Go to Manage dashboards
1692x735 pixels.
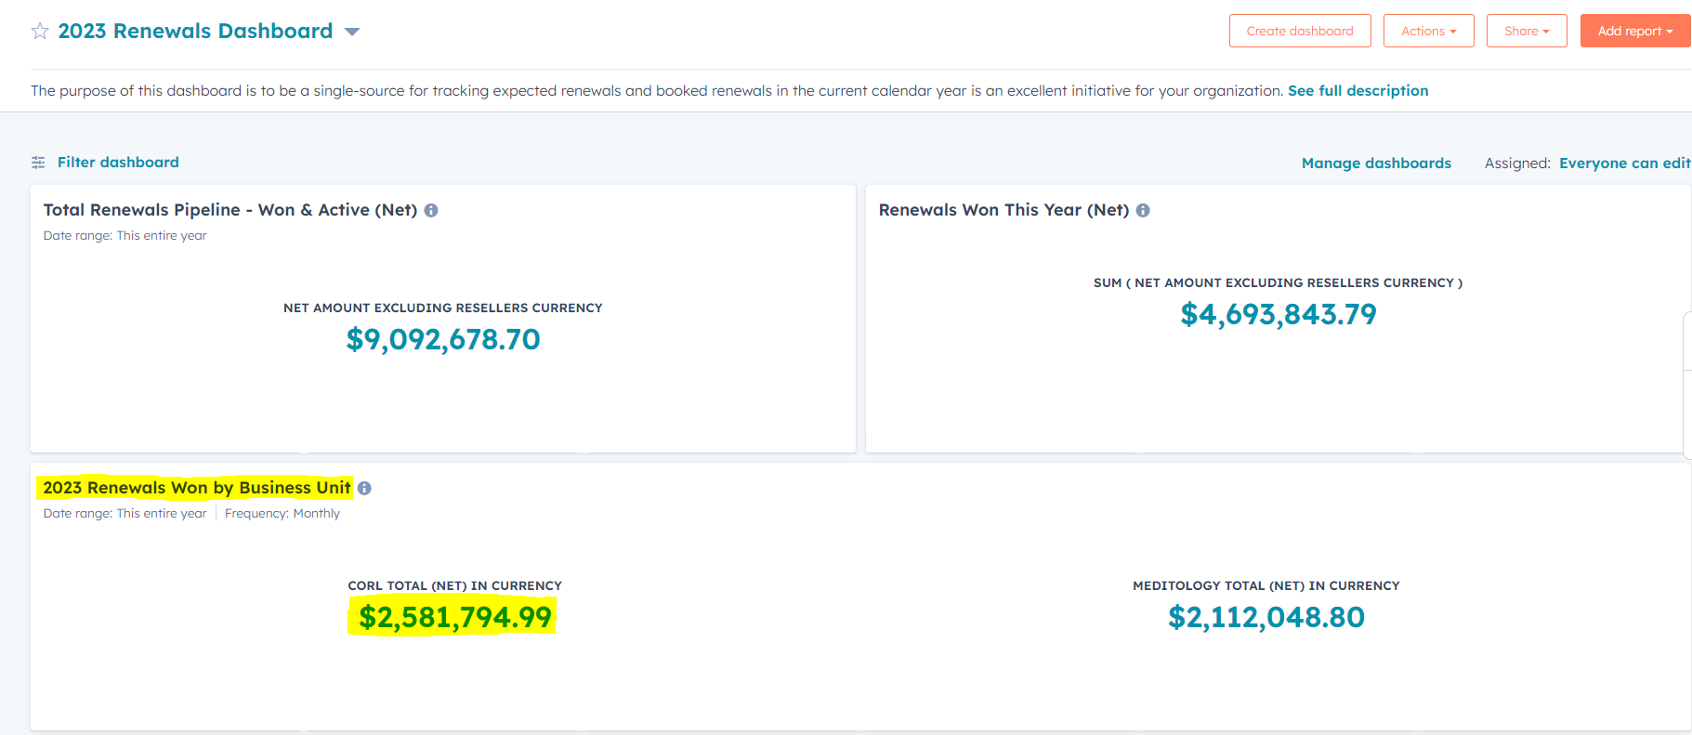coord(1375,163)
